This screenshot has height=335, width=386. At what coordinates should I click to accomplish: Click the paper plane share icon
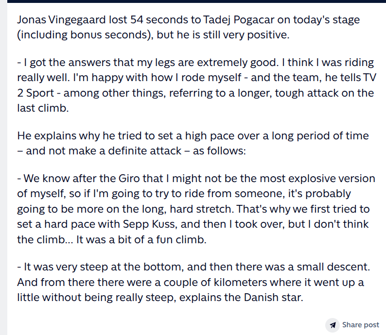click(333, 325)
